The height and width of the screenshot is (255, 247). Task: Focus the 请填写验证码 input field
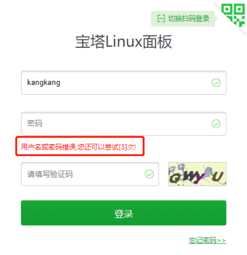(90, 174)
